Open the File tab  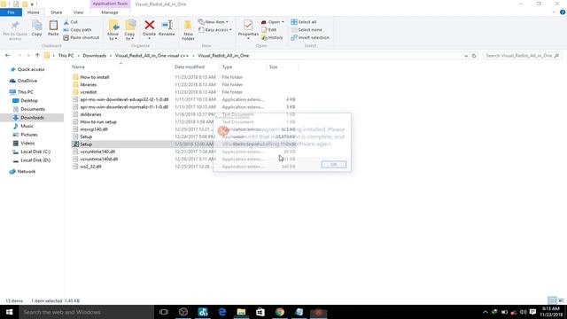coord(11,12)
